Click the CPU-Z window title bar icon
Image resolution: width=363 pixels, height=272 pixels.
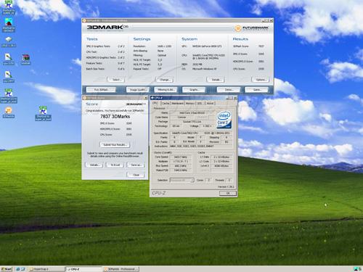coord(152,98)
